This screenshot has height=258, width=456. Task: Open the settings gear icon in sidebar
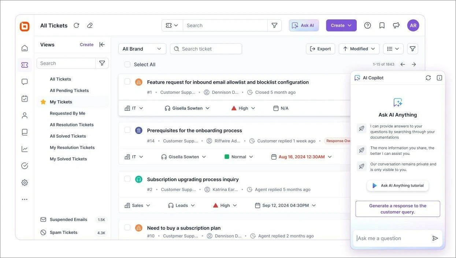click(25, 183)
